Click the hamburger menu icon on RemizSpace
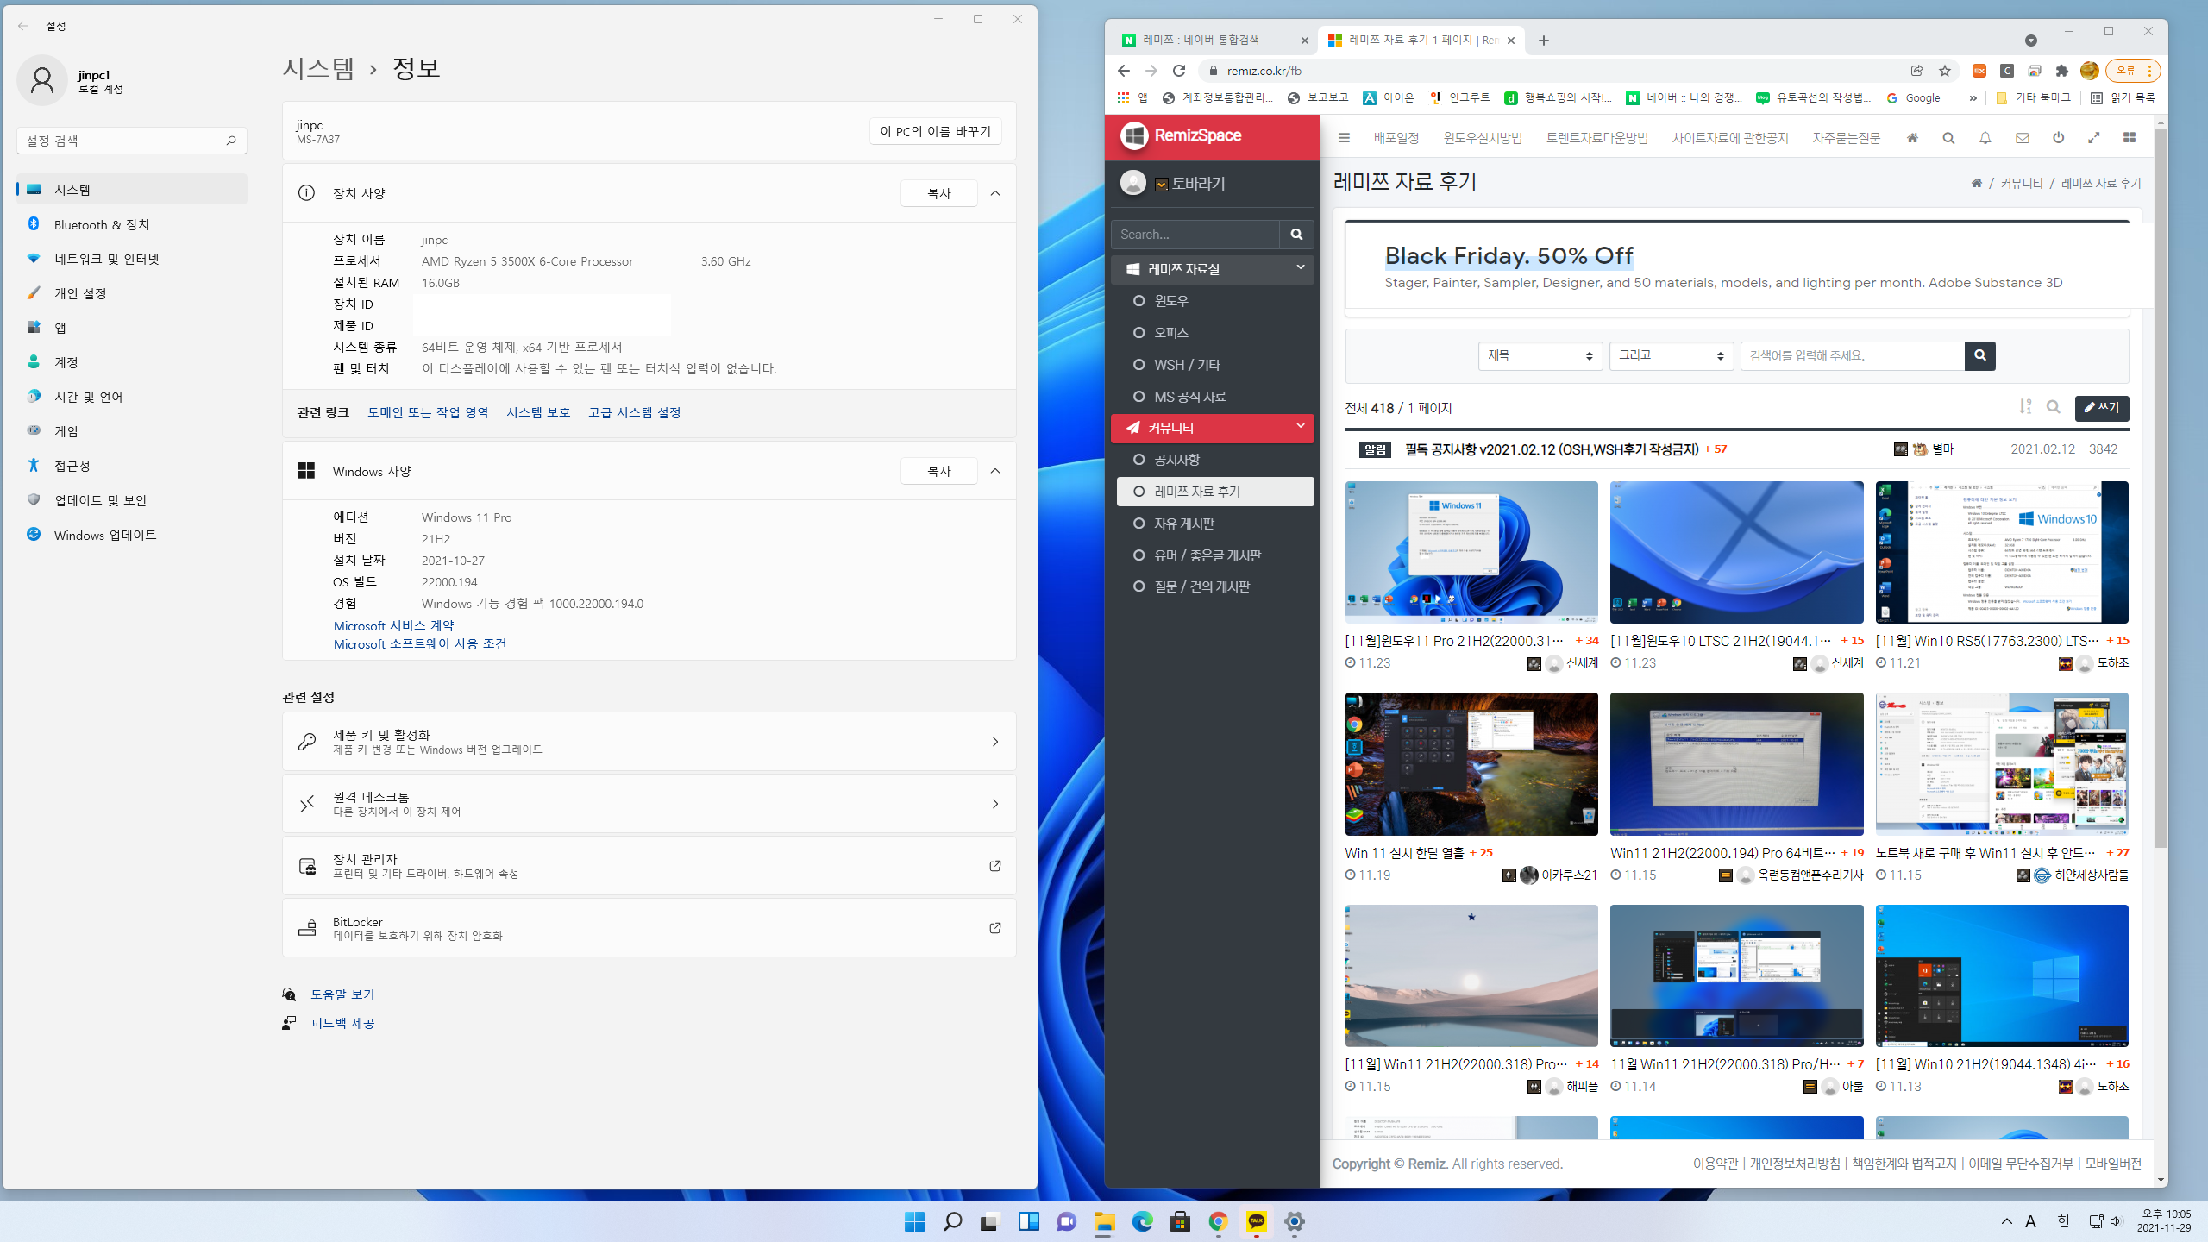Screen dimensions: 2208x1242 coord(1343,138)
